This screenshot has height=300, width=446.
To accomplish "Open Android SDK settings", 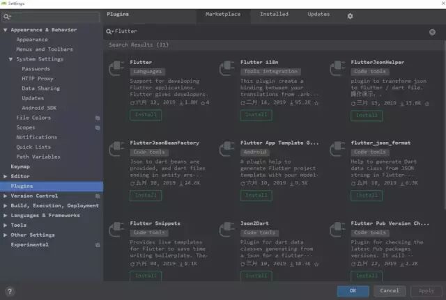I will (39, 108).
